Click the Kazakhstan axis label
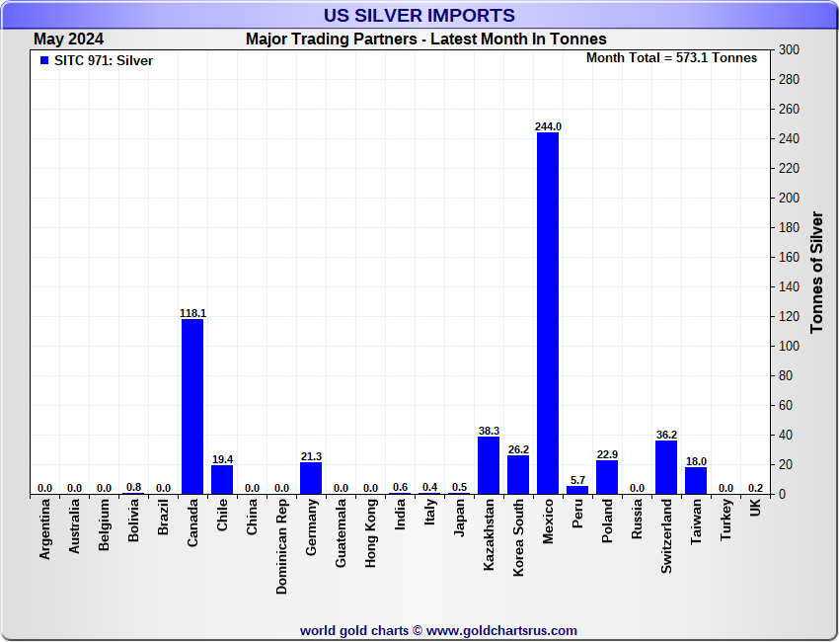This screenshot has width=839, height=642. (489, 535)
